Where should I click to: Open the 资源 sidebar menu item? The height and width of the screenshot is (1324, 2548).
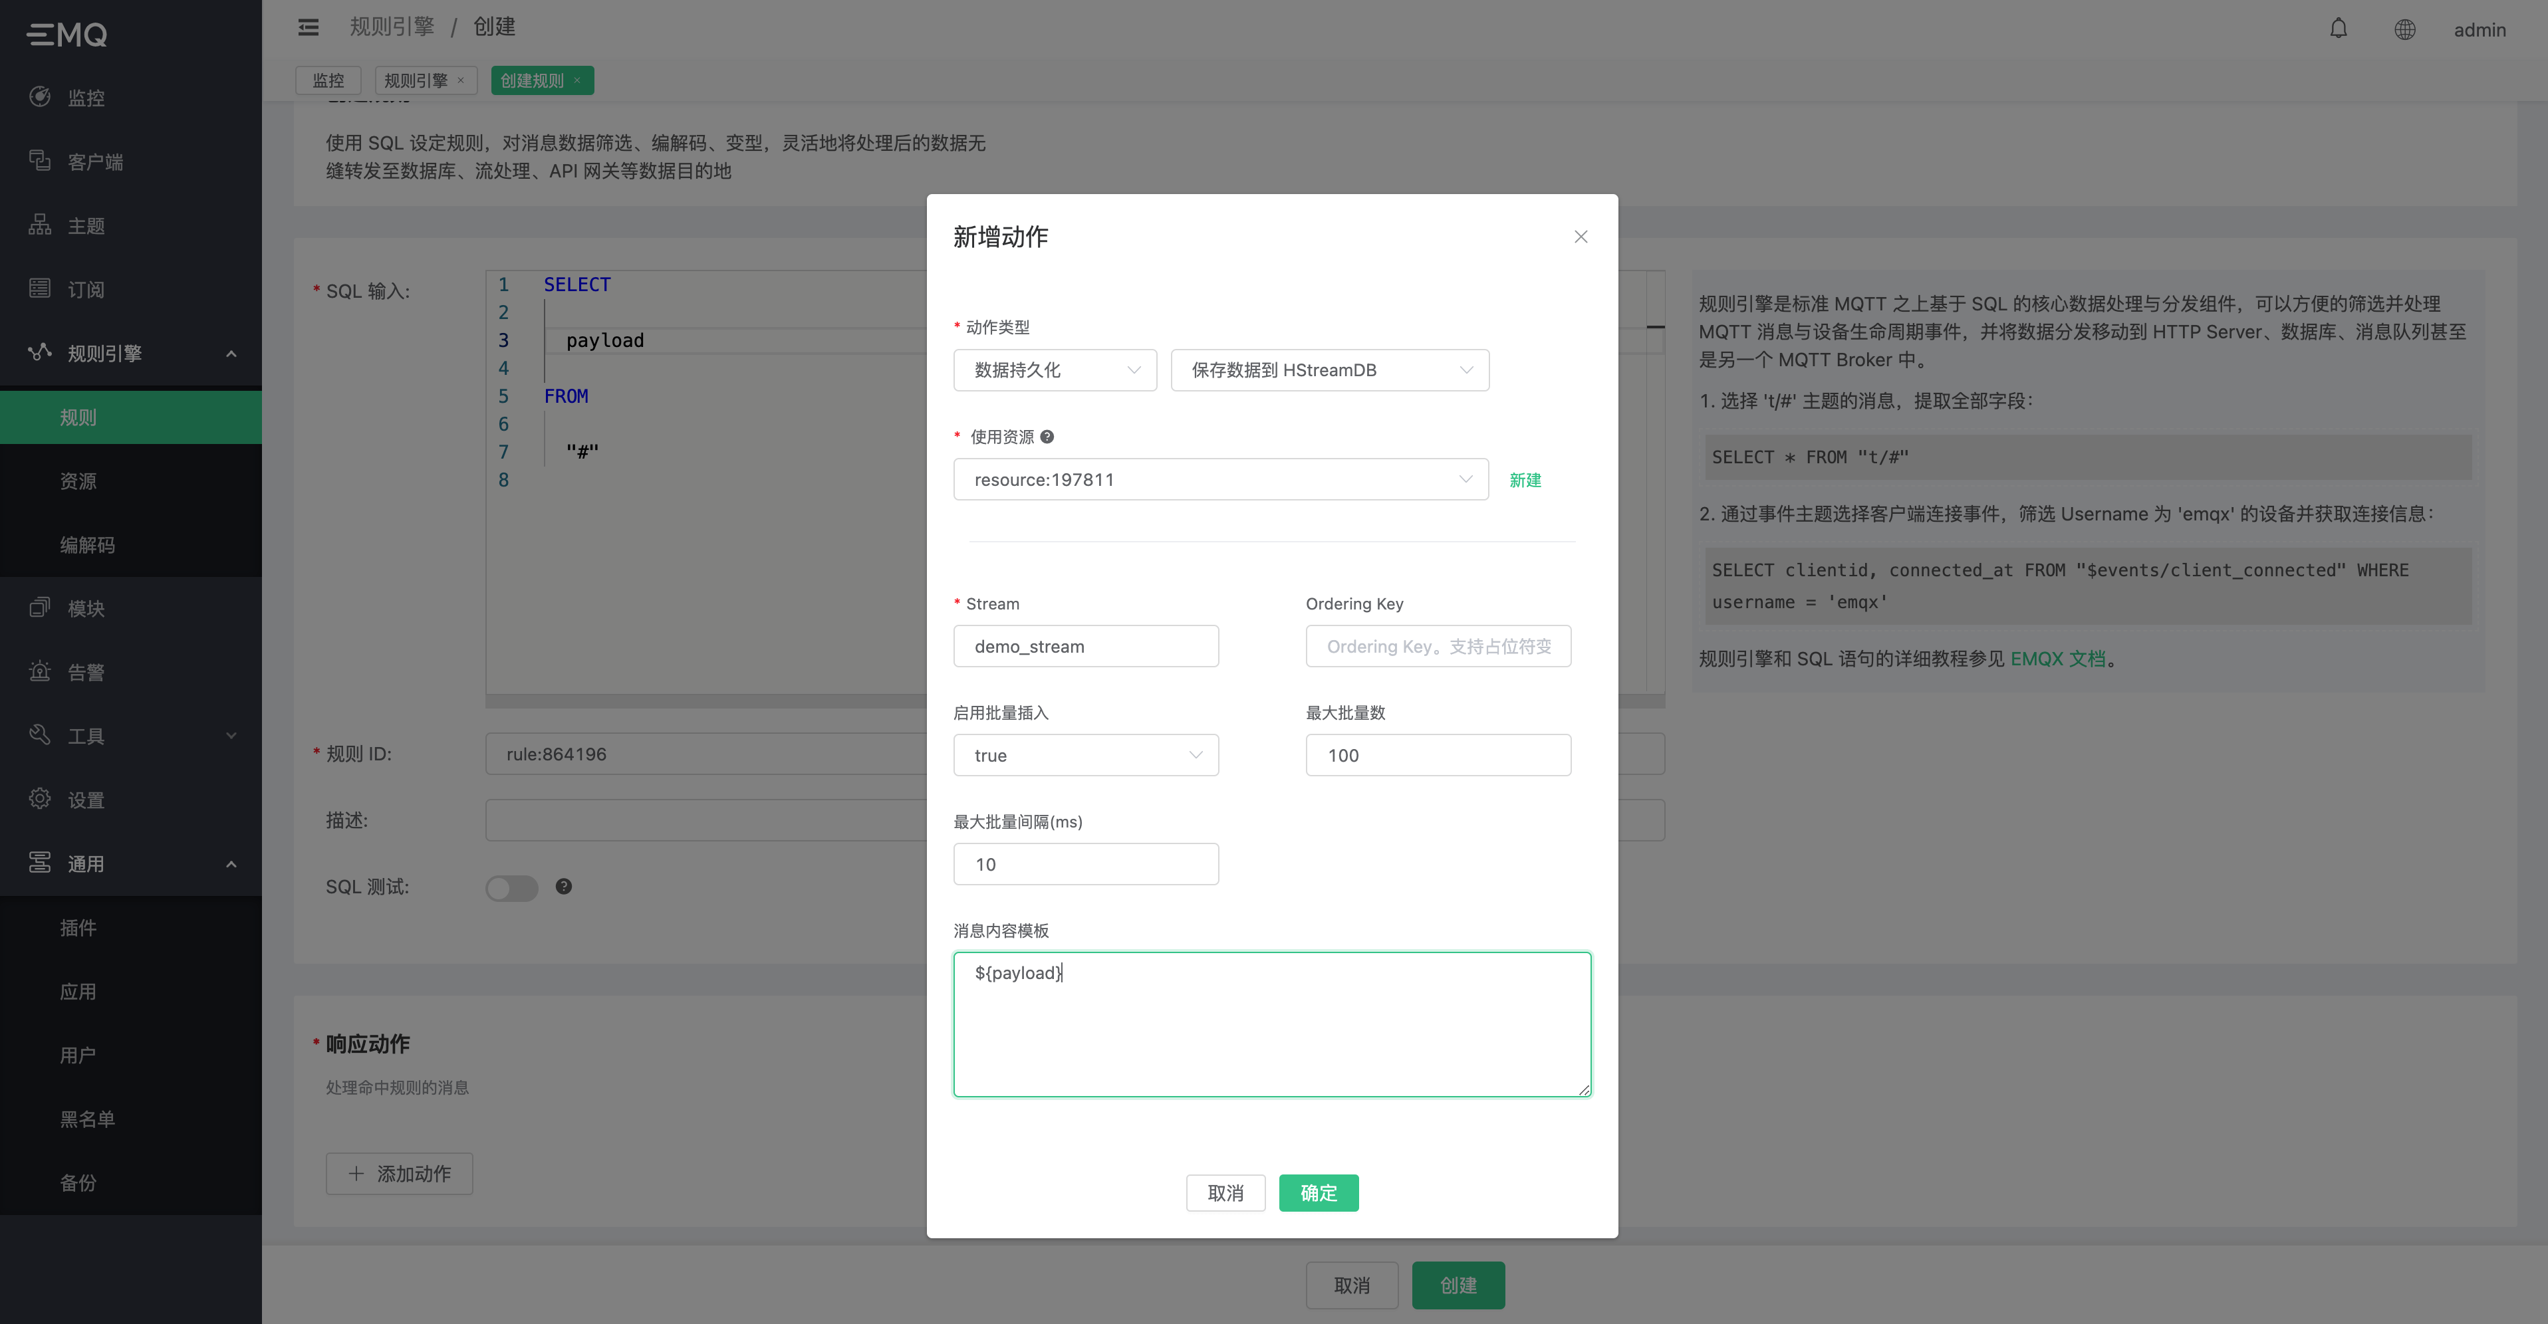78,481
